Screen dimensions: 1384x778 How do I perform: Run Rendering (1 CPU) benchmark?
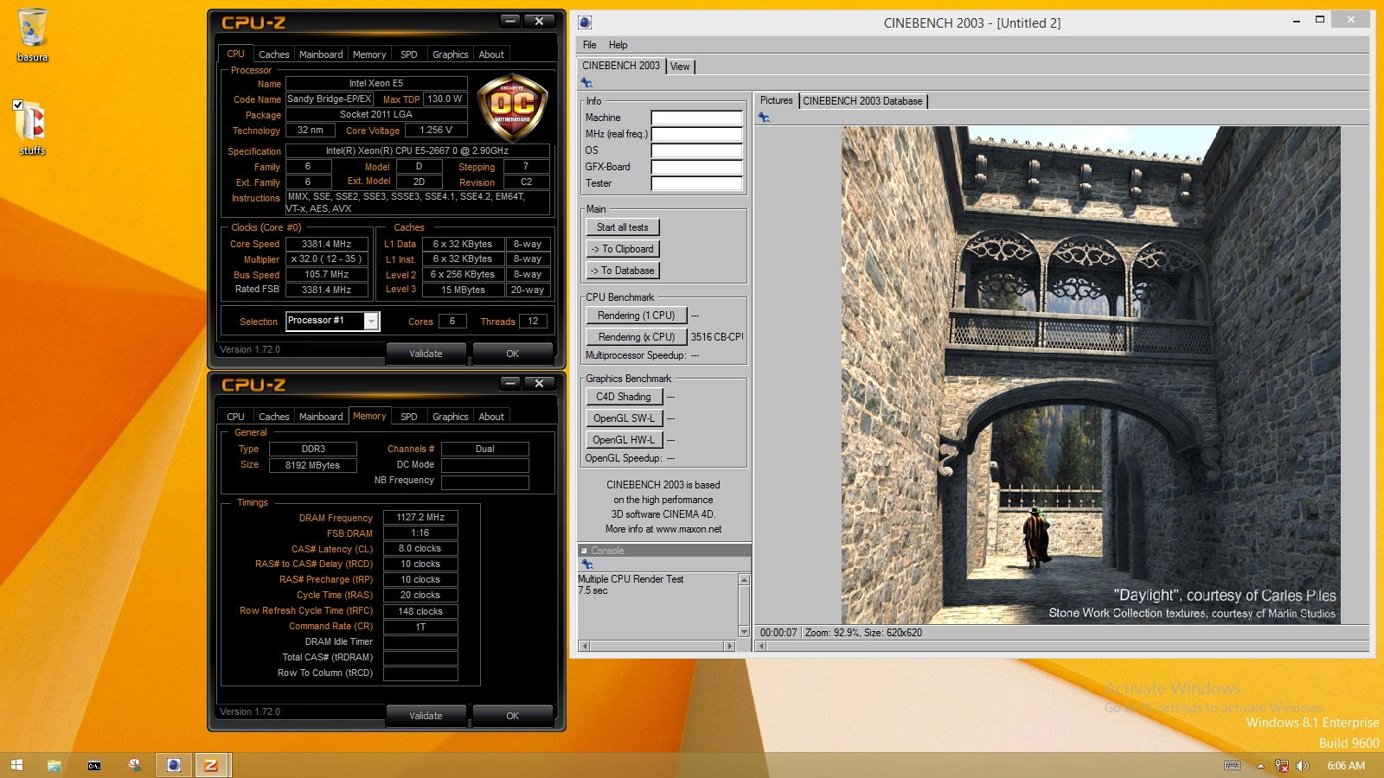point(636,316)
